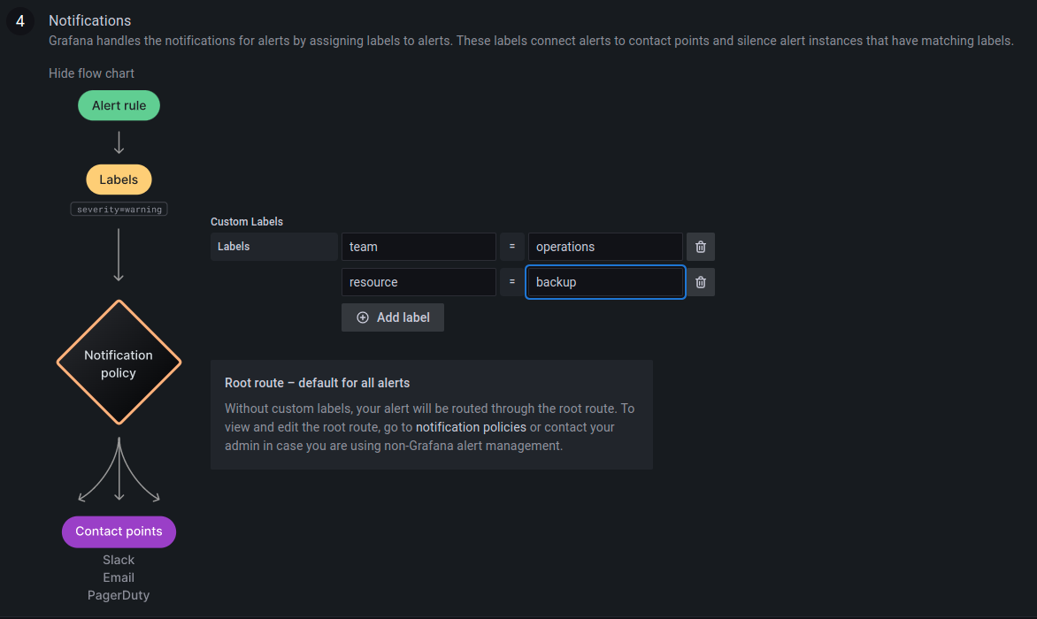1037x619 pixels.
Task: Click the purple Contact points node
Action: pyautogui.click(x=119, y=531)
